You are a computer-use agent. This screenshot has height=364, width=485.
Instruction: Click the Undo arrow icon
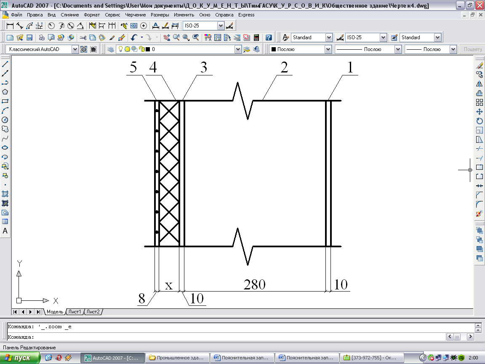click(x=134, y=37)
